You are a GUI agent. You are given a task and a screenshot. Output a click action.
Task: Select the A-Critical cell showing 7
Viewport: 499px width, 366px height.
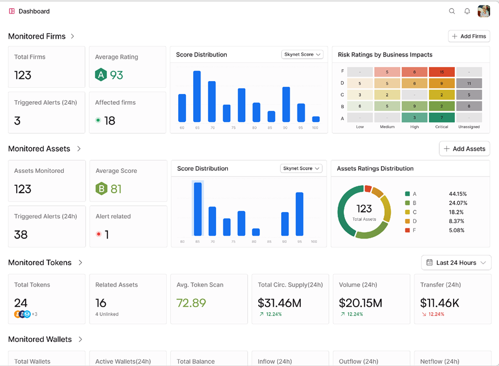click(x=442, y=118)
